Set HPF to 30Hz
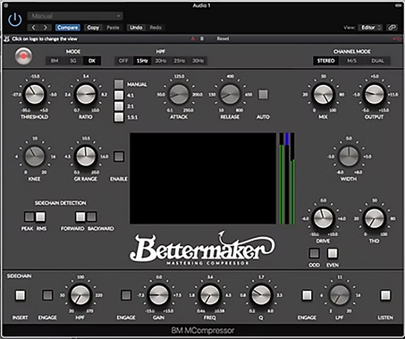 (x=198, y=61)
